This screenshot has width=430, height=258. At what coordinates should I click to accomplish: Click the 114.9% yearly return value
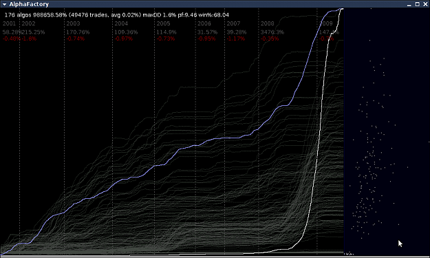coord(166,32)
